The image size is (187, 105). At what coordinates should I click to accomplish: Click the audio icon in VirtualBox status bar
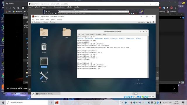[x=129, y=97]
